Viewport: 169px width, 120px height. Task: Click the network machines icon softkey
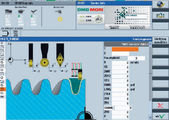point(160,16)
